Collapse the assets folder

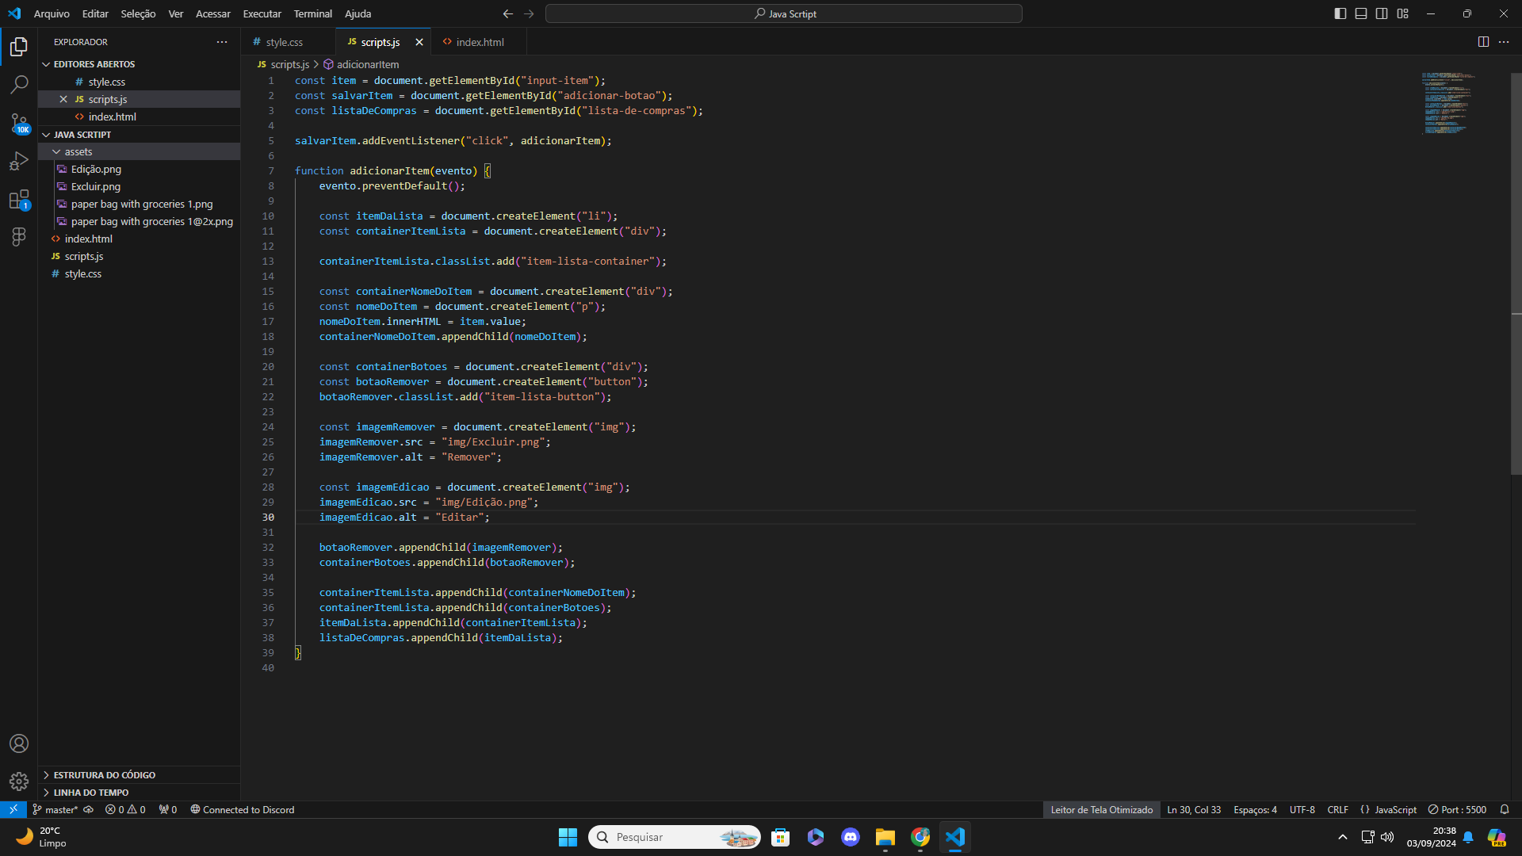tap(139, 151)
